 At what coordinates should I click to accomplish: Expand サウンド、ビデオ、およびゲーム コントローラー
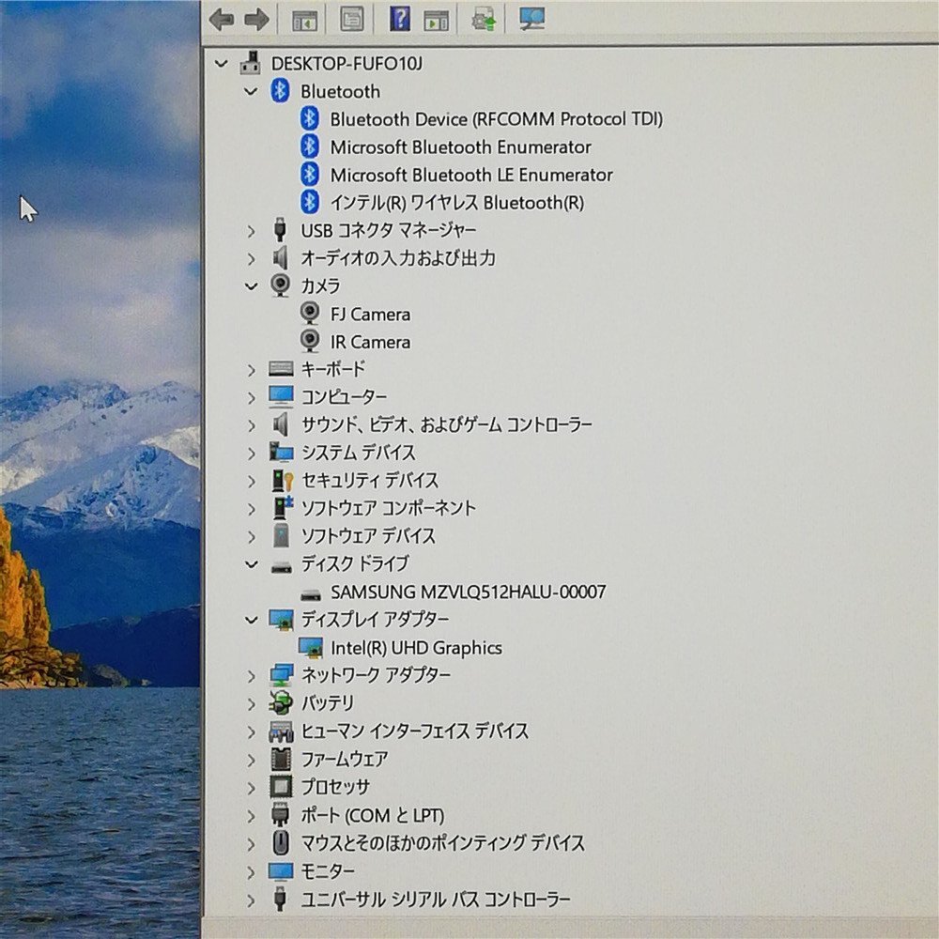pyautogui.click(x=252, y=425)
